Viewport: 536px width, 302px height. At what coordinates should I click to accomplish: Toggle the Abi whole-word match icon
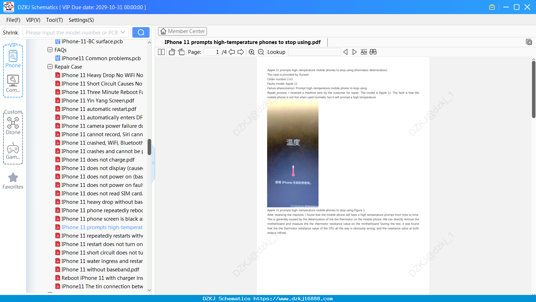tap(364, 52)
